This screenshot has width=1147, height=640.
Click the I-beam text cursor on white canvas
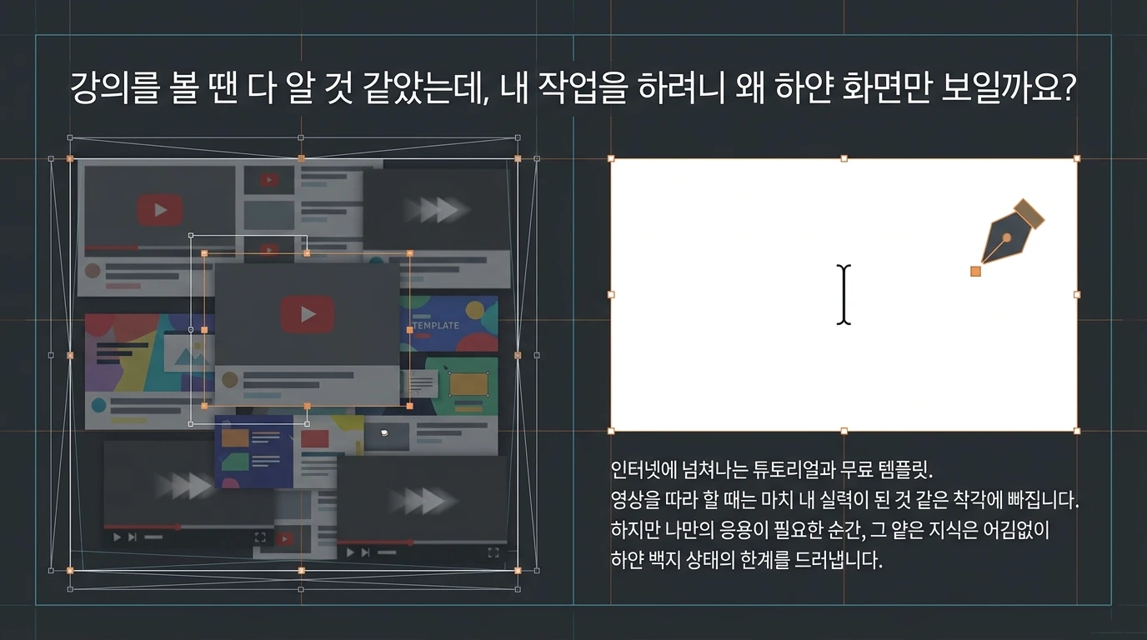[x=844, y=294]
